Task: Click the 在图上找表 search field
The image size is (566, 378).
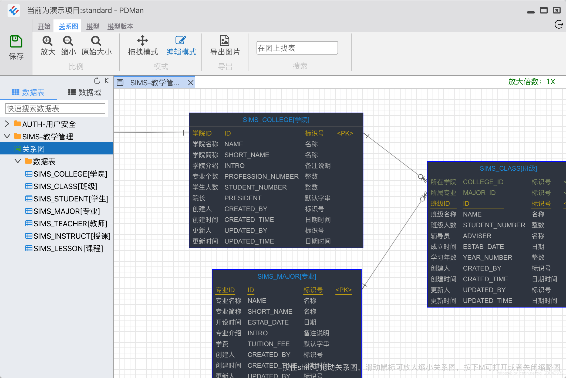Action: (297, 48)
